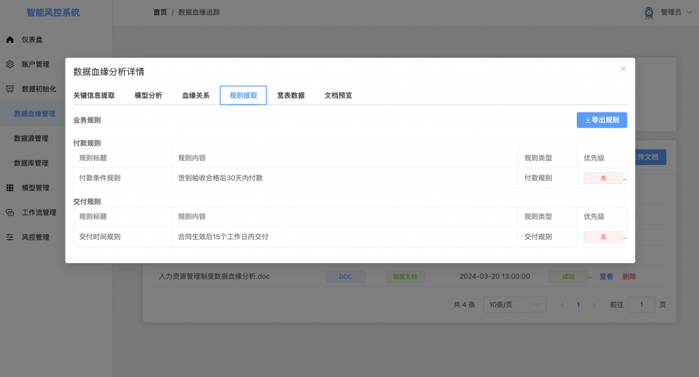The image size is (699, 377).
Task: Open the 仪表盘 home icon
Action: [x=10, y=40]
